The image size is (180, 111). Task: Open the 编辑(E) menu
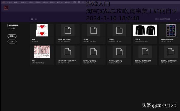click(16, 2)
